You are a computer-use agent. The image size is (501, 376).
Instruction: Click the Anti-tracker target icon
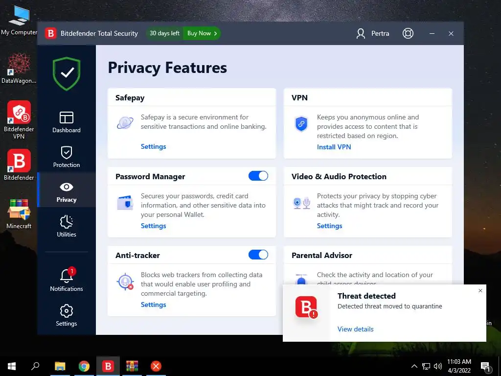[x=125, y=282]
